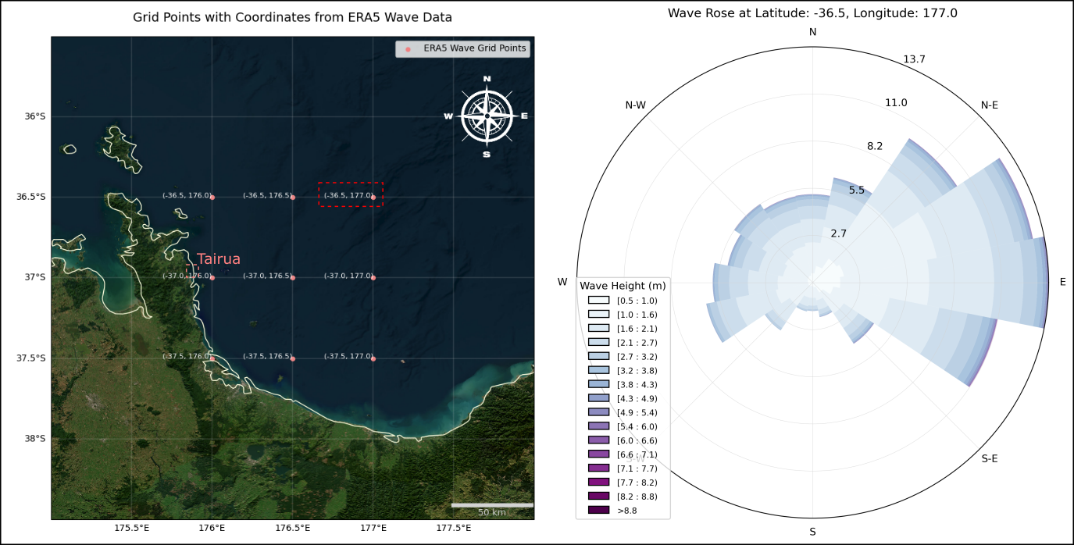
Task: Click the Tairua location label
Action: (219, 259)
